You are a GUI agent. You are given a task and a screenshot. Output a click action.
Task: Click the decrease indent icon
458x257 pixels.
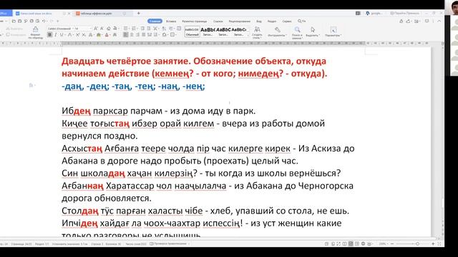tap(142, 29)
